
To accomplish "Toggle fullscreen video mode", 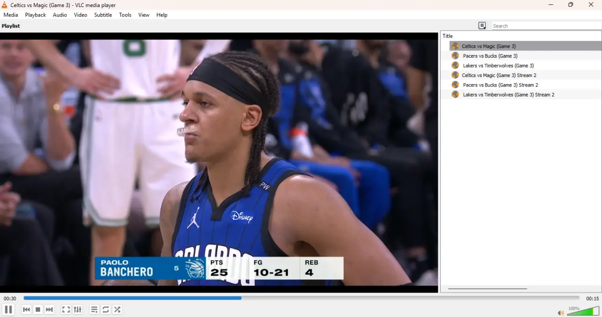I will [66, 309].
